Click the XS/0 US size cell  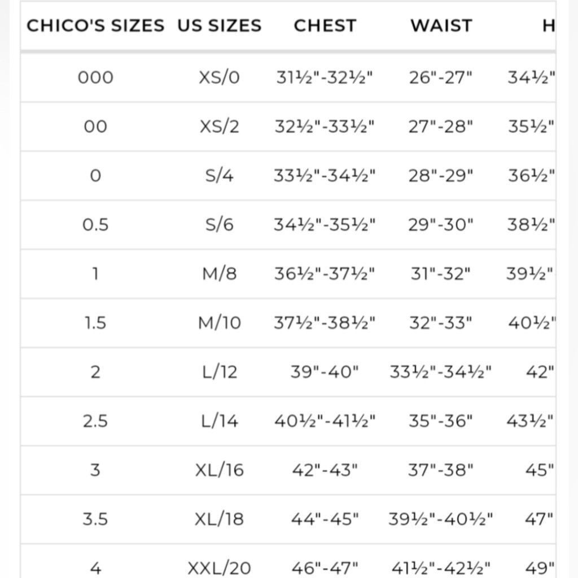coord(220,77)
